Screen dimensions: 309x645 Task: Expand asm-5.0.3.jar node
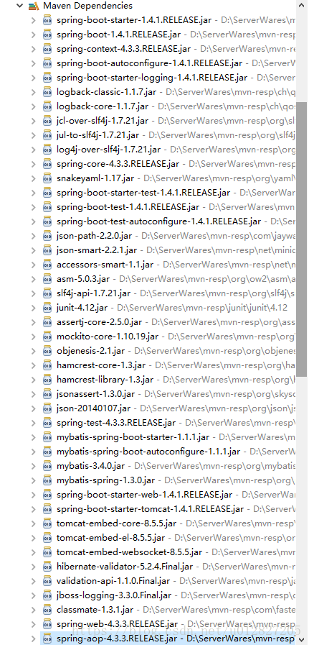coord(33,279)
